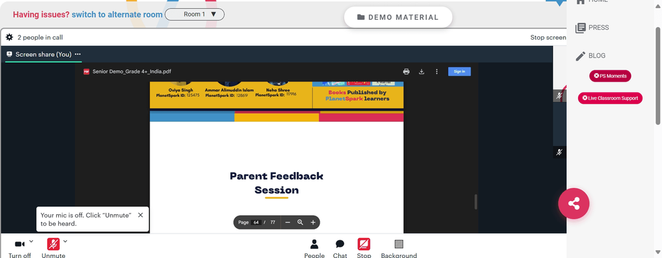Click the PDF vertical scrollbar thumb
662x258 pixels.
click(476, 202)
